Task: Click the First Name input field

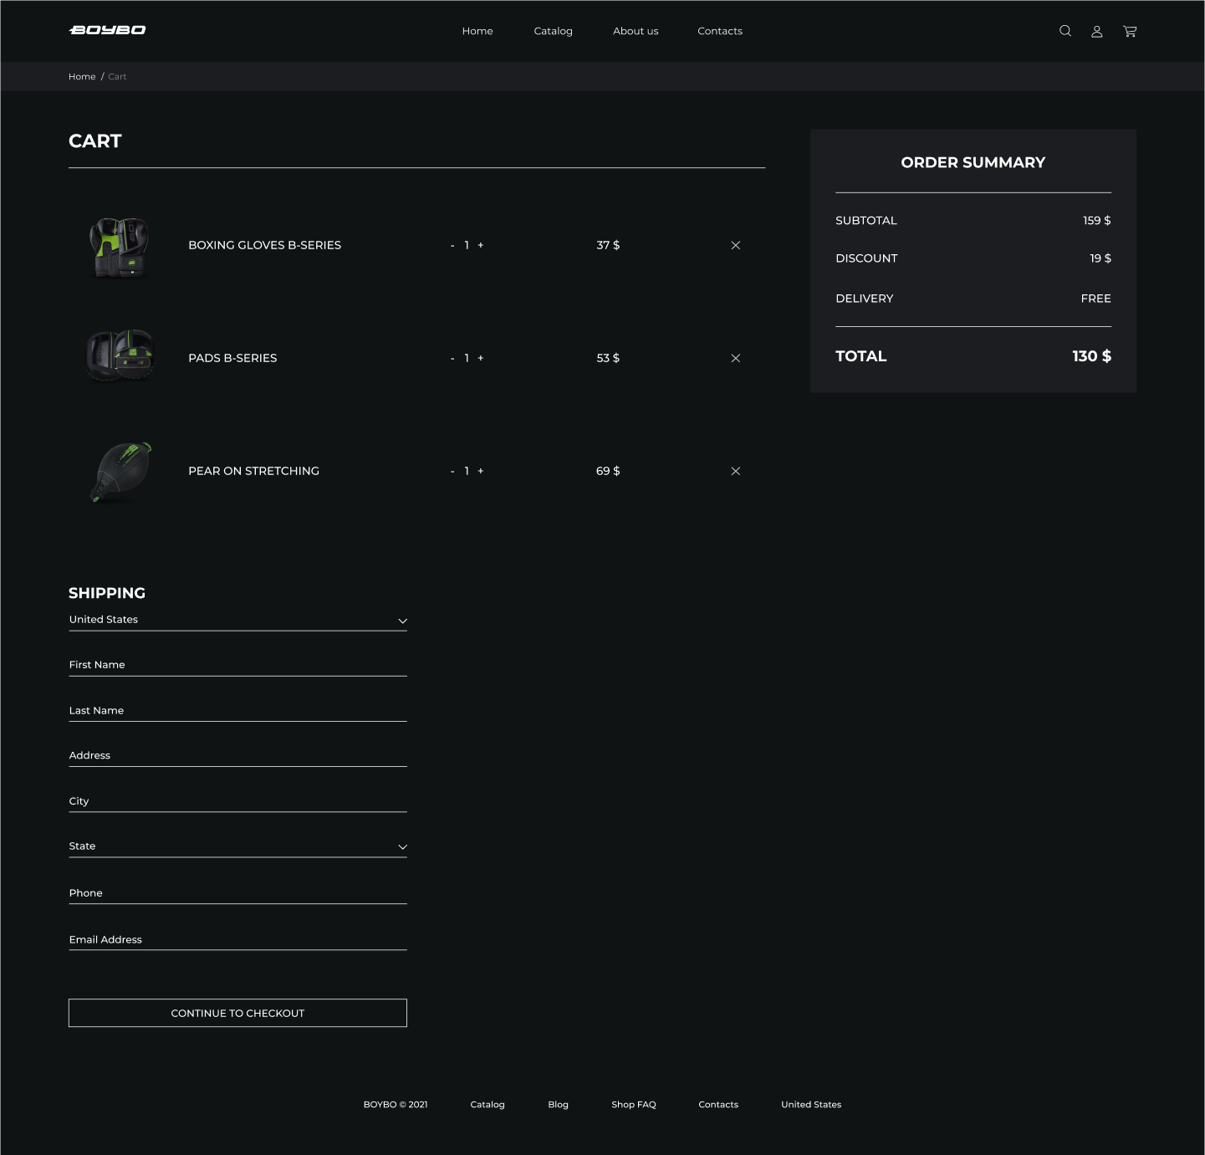Action: pyautogui.click(x=237, y=665)
